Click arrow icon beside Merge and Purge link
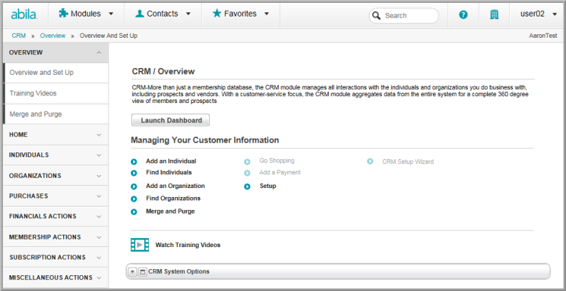 (134, 212)
